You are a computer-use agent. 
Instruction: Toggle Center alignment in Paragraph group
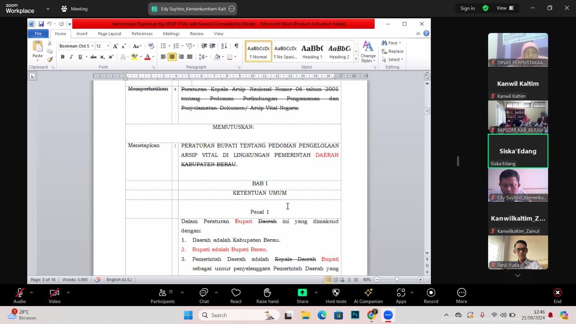[x=172, y=57]
